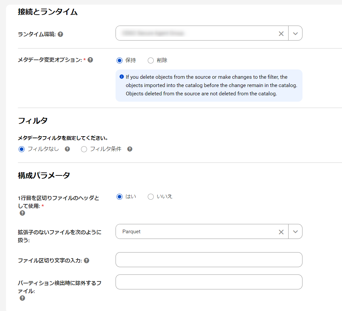Screen dimensions: 342x311
Task: Choose フィルタなし radio button
Action: pyautogui.click(x=22, y=149)
